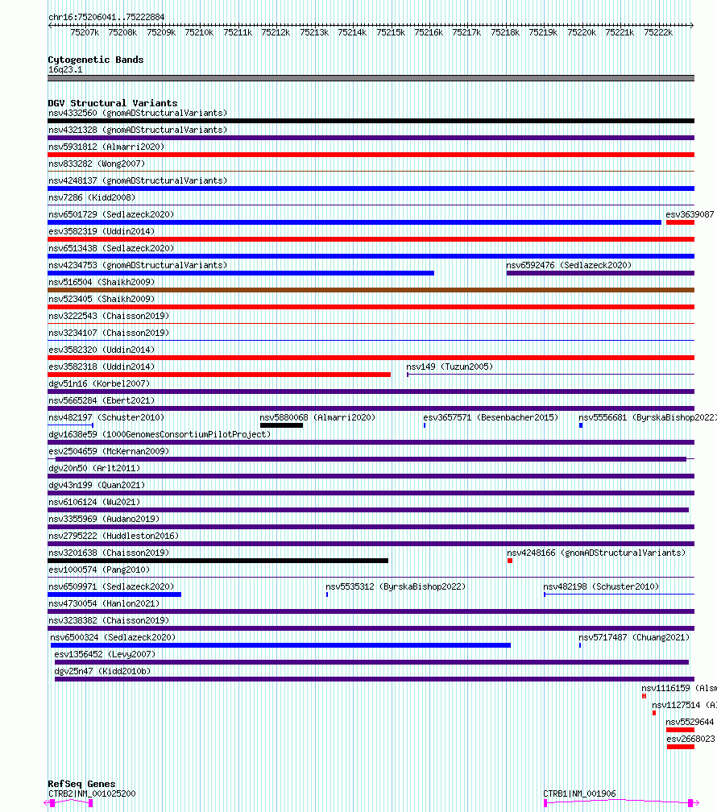This screenshot has width=717, height=812.
Task: Click the small red nsv4248166 marker
Action: [x=510, y=561]
